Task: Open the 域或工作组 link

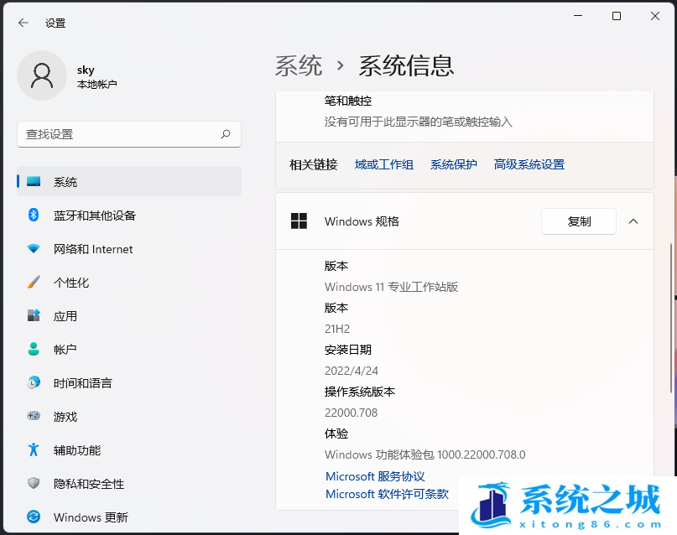Action: (x=384, y=164)
